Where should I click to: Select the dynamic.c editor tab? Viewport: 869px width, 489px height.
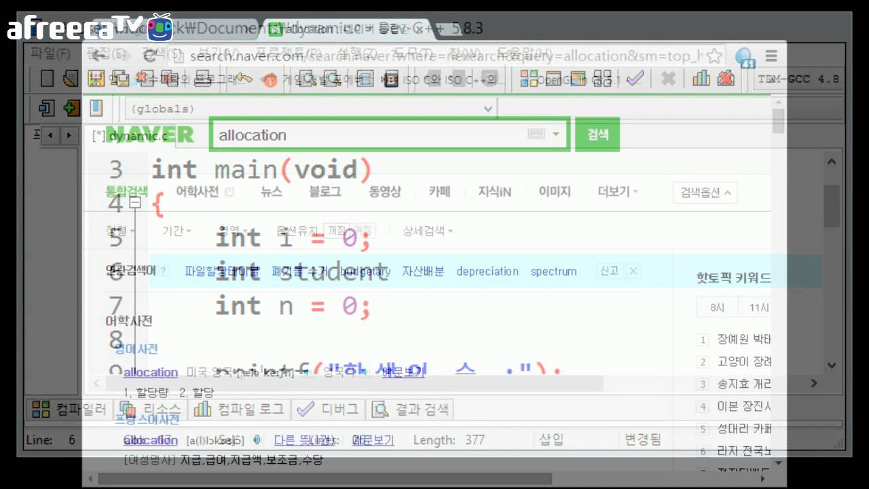pos(130,135)
